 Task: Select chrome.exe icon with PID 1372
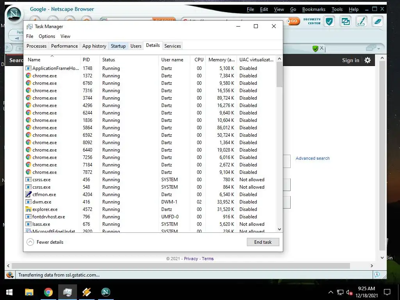coord(28,75)
